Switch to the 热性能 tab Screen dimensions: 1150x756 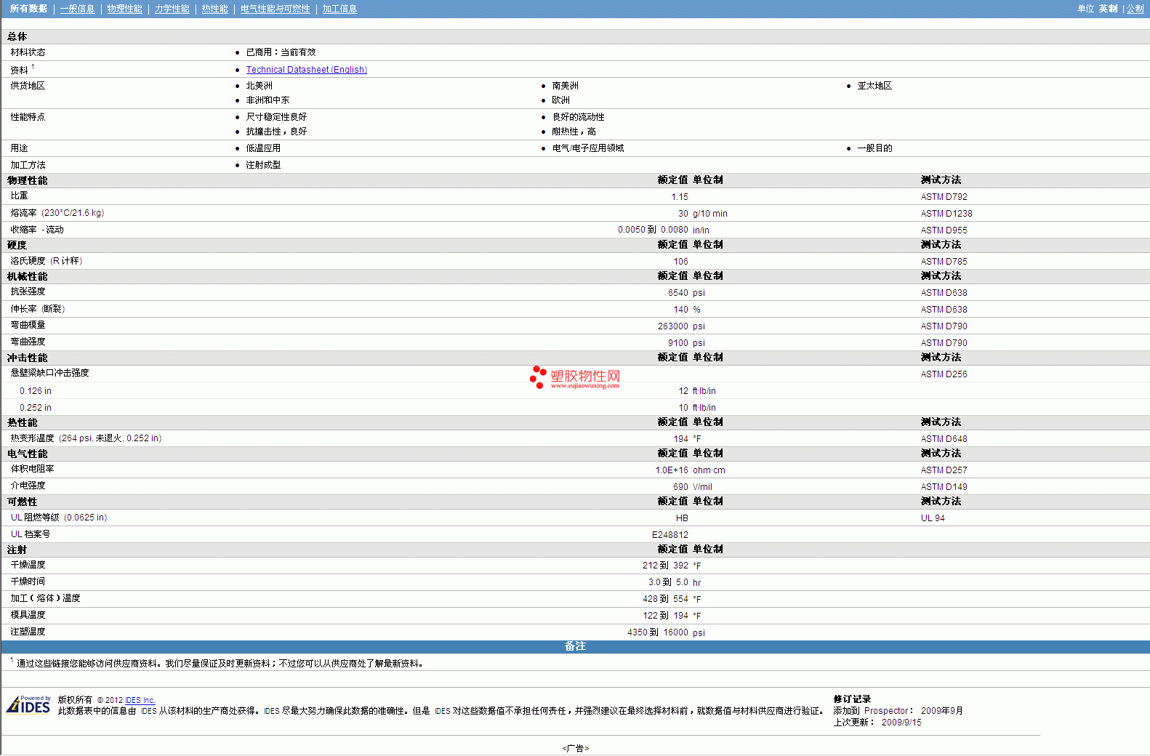214,9
